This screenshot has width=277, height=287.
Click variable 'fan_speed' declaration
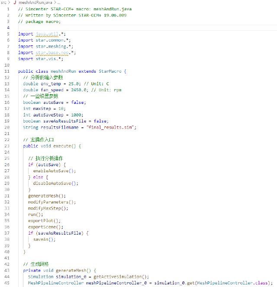52,90
